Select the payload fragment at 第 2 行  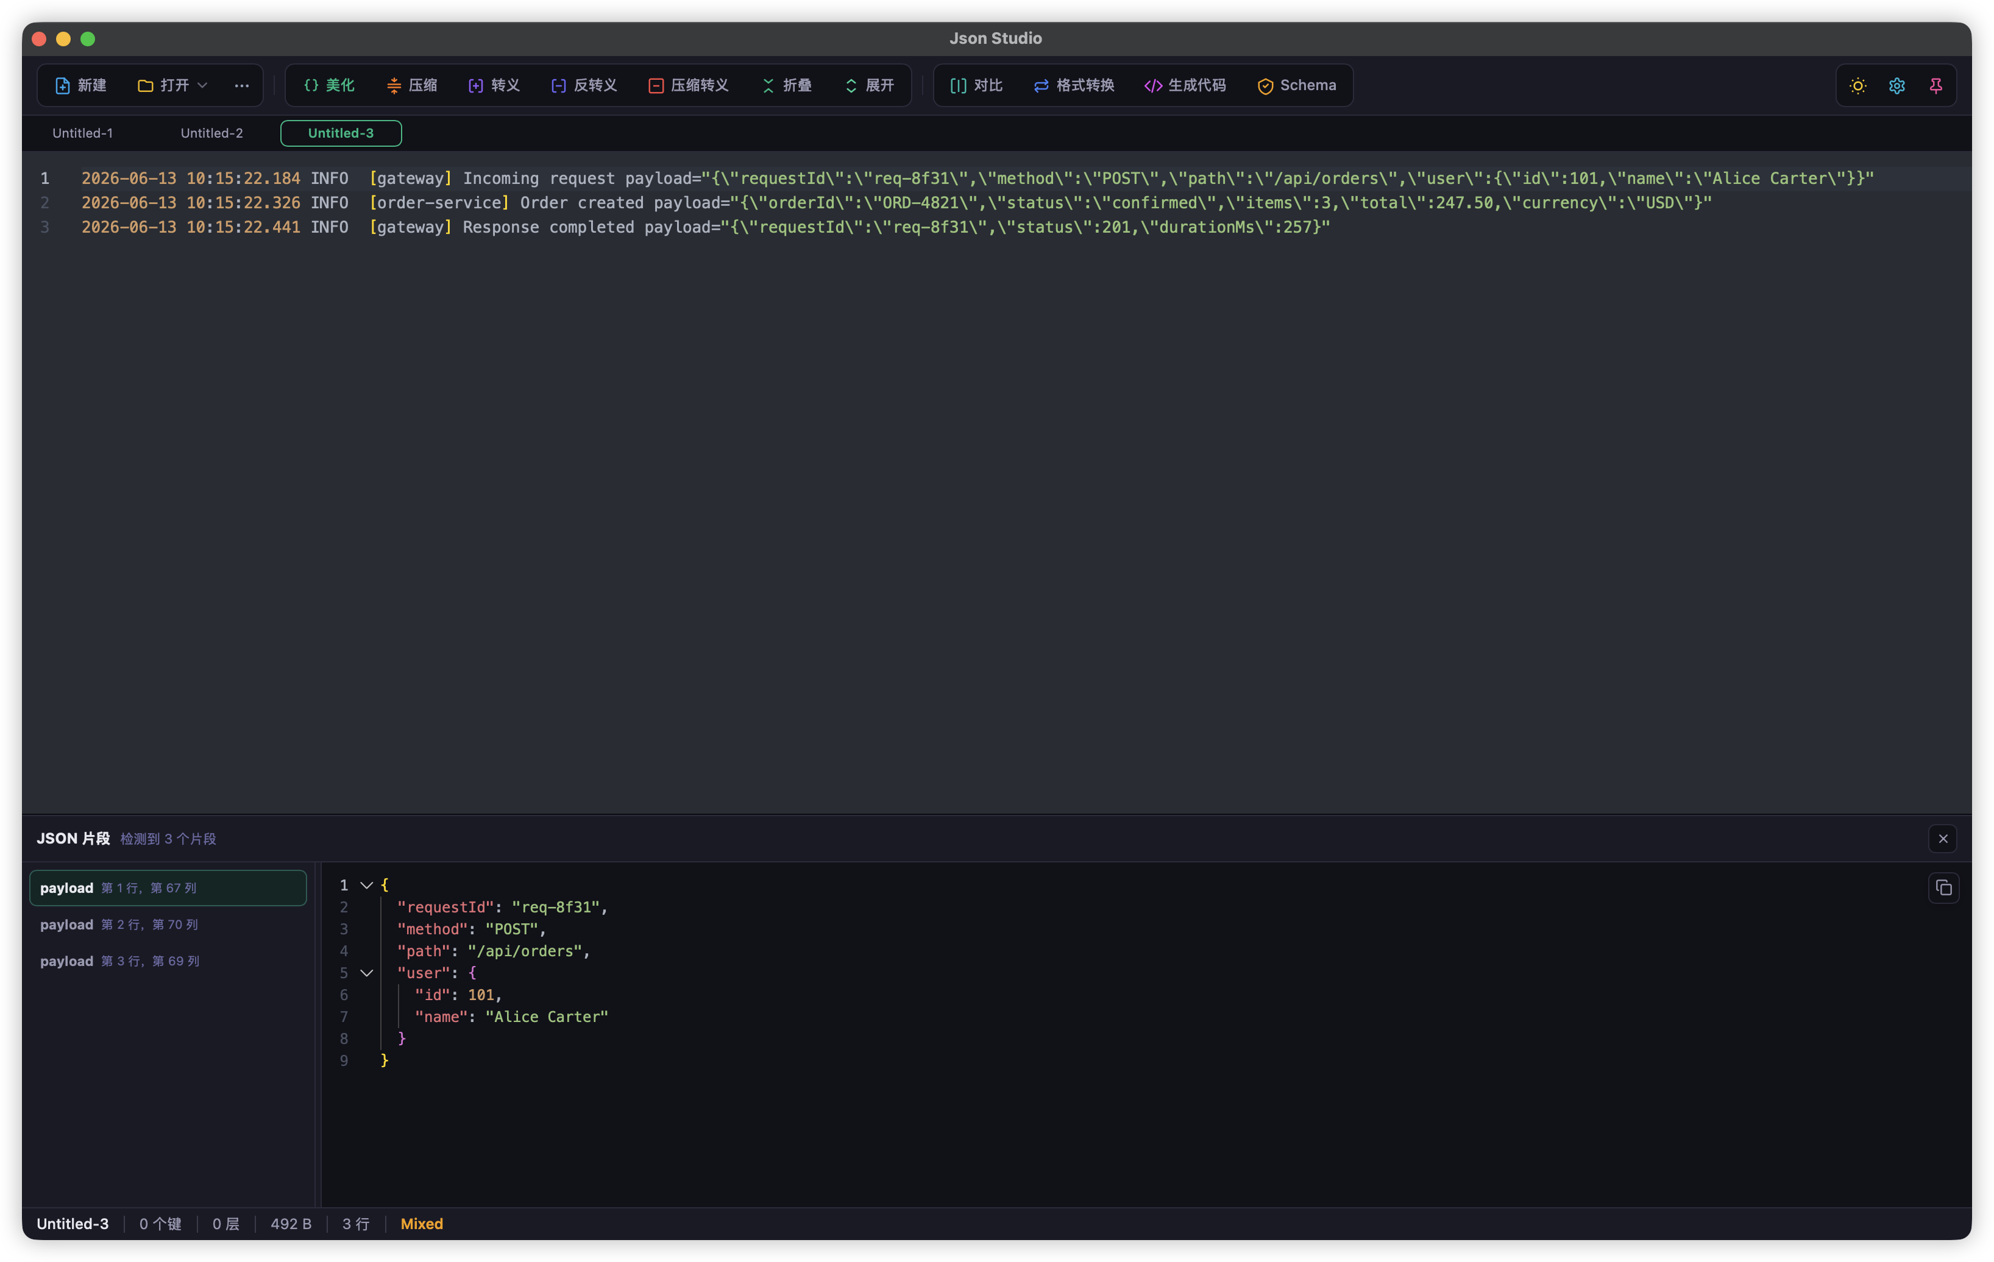(x=168, y=925)
